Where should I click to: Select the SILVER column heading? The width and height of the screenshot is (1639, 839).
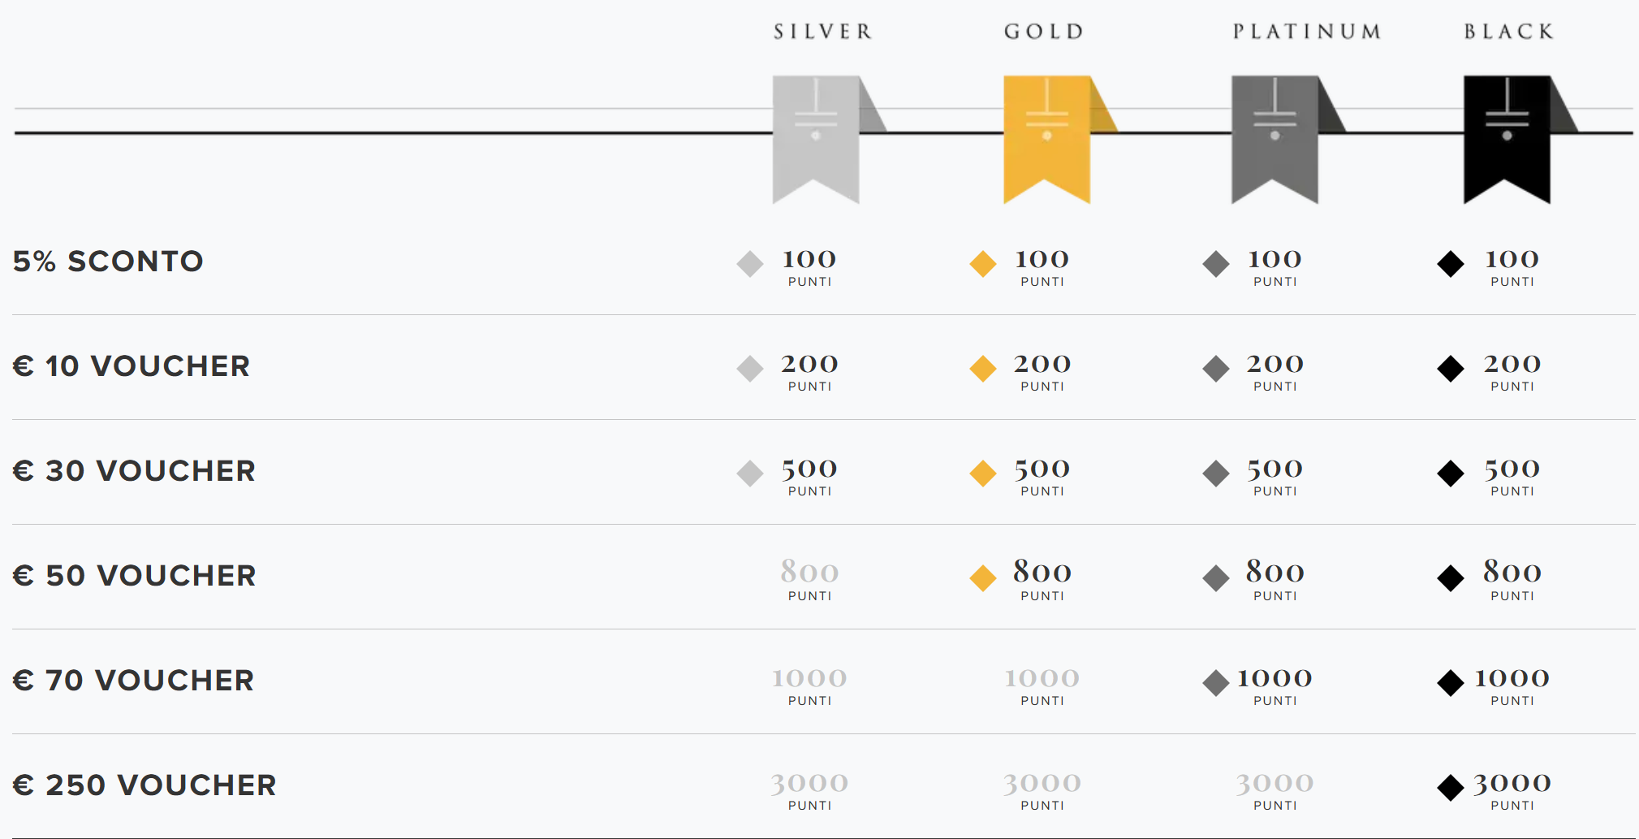point(823,32)
